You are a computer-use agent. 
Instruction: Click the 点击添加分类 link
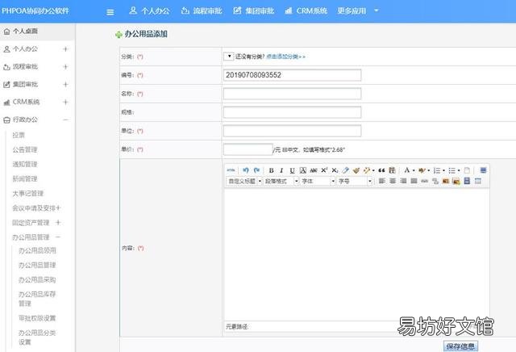coord(285,57)
